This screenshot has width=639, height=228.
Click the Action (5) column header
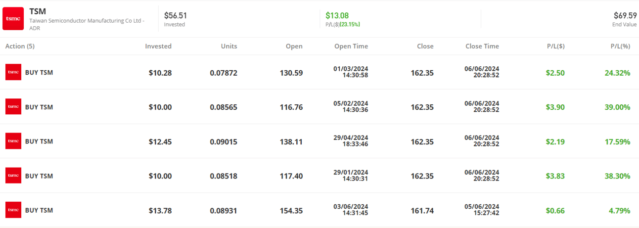[x=20, y=46]
